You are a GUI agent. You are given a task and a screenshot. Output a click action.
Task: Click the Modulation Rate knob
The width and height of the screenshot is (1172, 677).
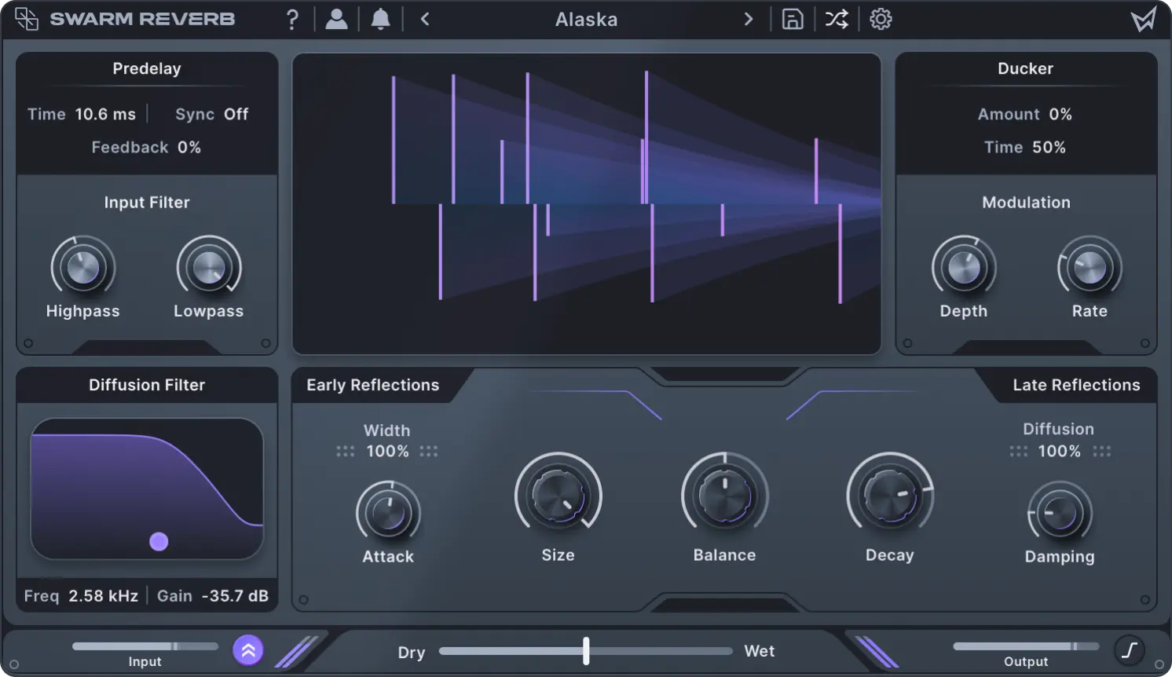[x=1090, y=268]
